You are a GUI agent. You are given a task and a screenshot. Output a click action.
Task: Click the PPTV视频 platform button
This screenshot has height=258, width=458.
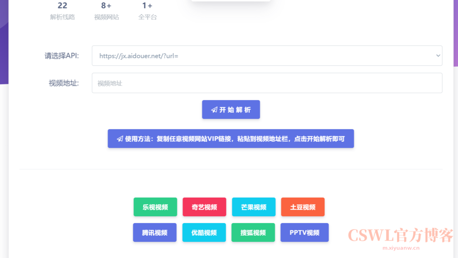coord(304,232)
